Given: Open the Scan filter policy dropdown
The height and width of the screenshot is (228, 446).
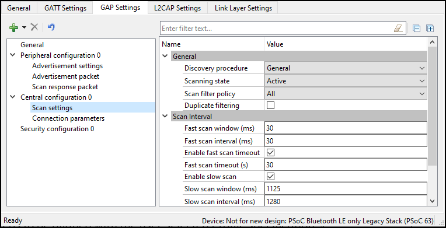Looking at the screenshot, I should pos(346,93).
